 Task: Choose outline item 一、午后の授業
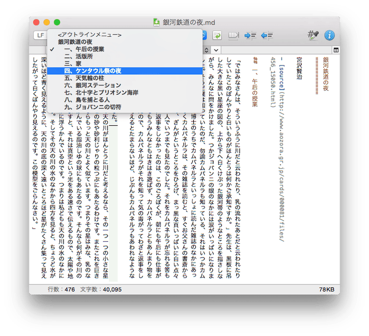125,49
